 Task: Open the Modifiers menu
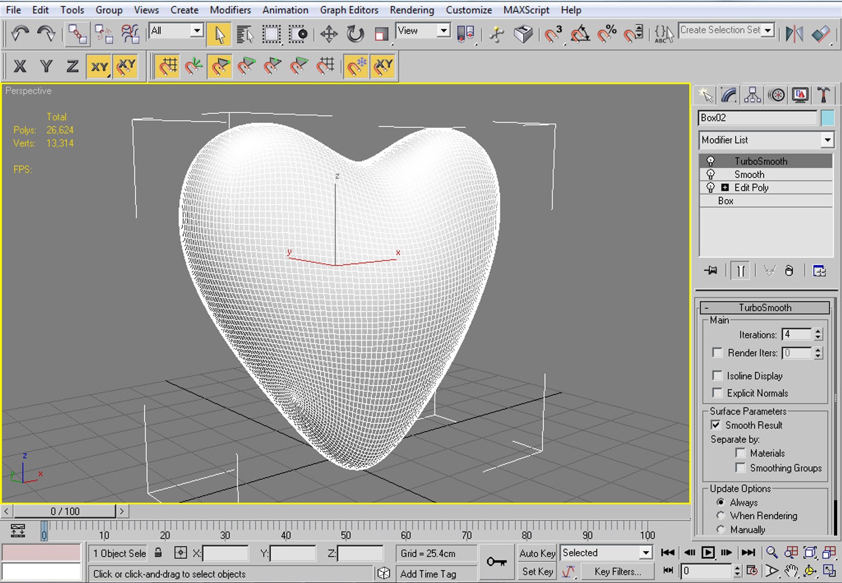(230, 10)
